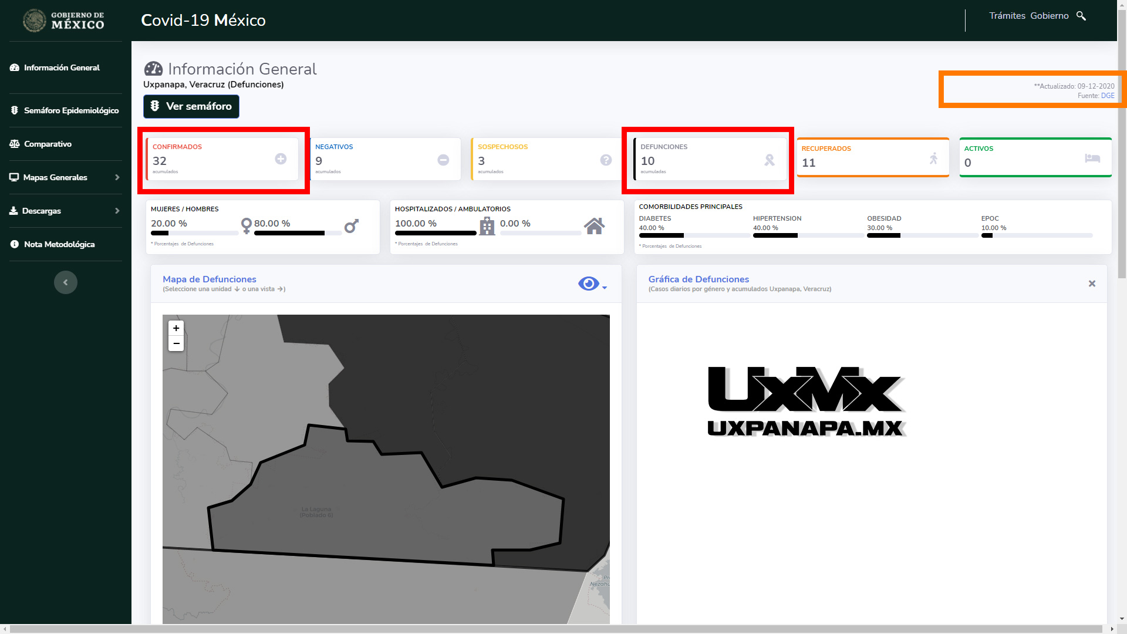Click the Ver semáforo button
This screenshot has height=634, width=1127.
pyautogui.click(x=191, y=106)
